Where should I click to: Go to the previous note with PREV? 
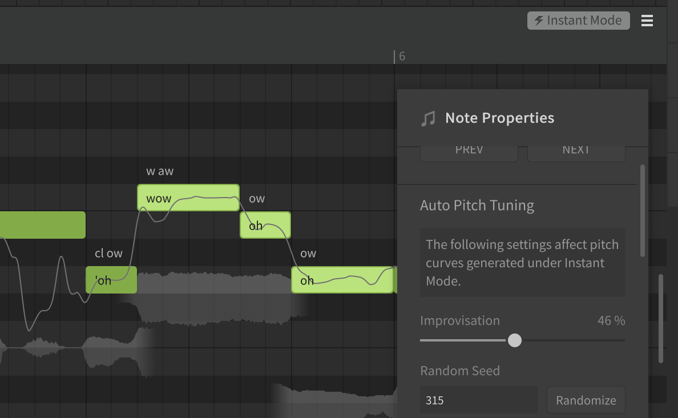pyautogui.click(x=469, y=151)
